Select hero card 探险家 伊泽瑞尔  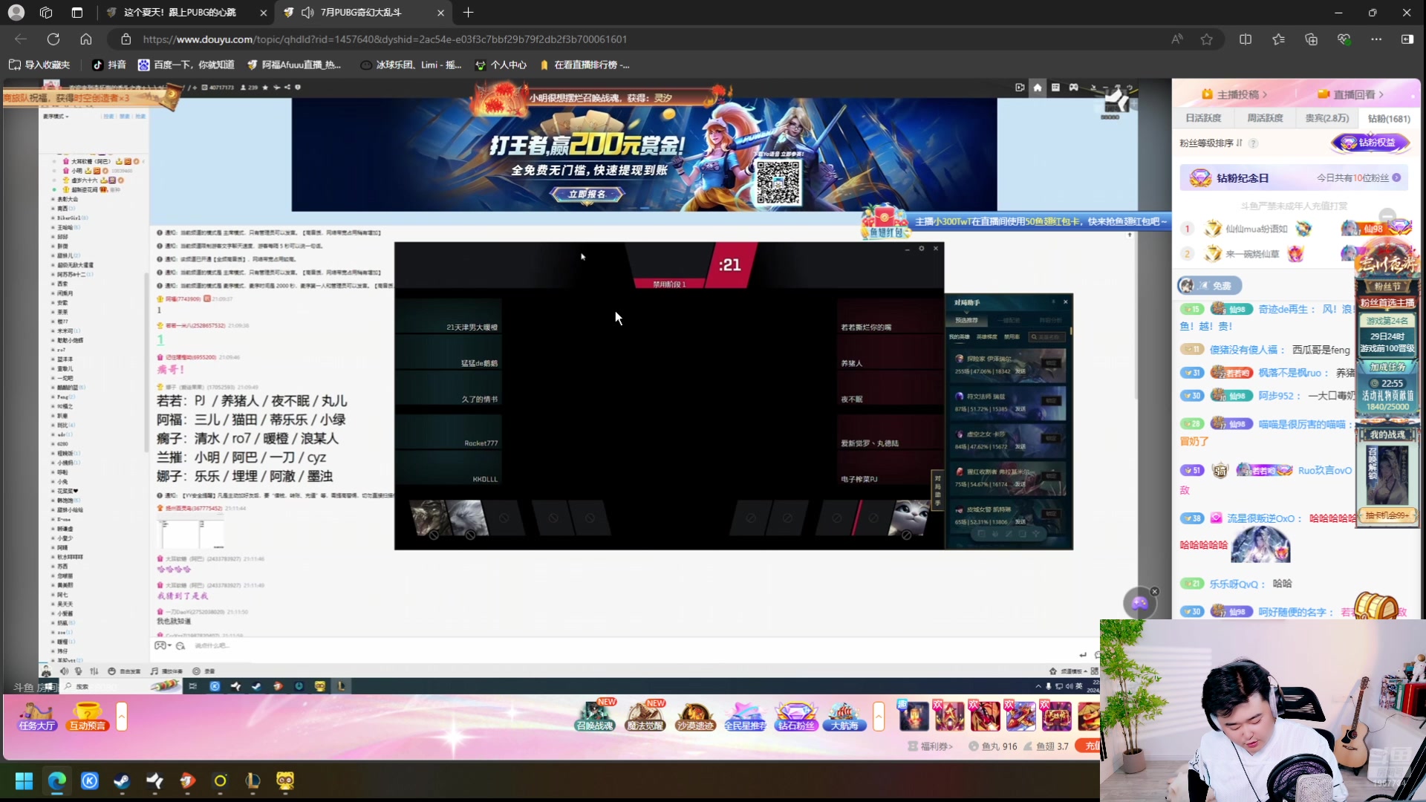(x=1009, y=365)
